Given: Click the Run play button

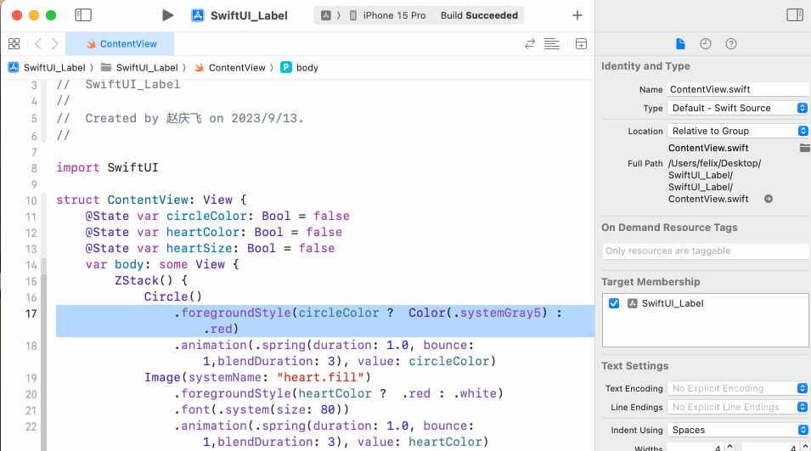Looking at the screenshot, I should point(167,15).
